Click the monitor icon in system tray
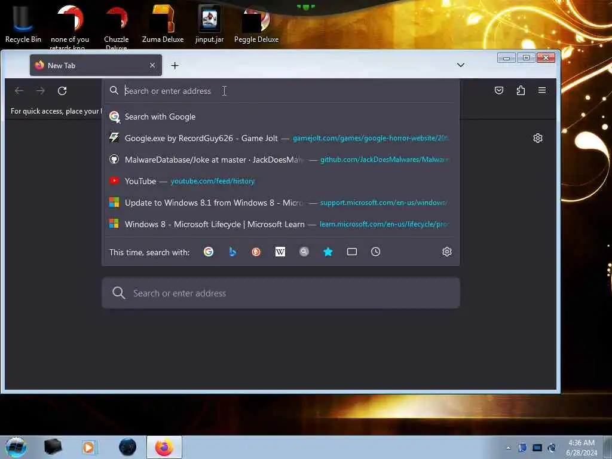This screenshot has height=459, width=612. [x=537, y=448]
